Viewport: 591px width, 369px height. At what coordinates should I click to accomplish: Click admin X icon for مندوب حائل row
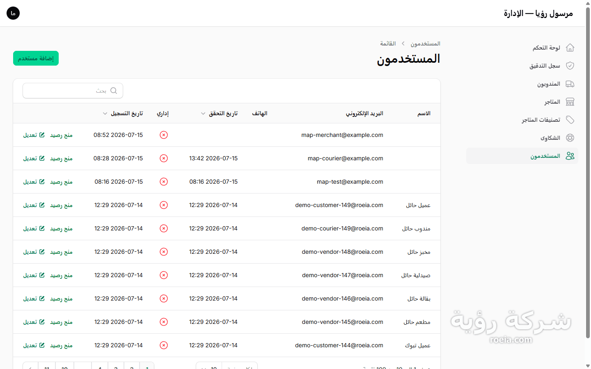pos(164,228)
